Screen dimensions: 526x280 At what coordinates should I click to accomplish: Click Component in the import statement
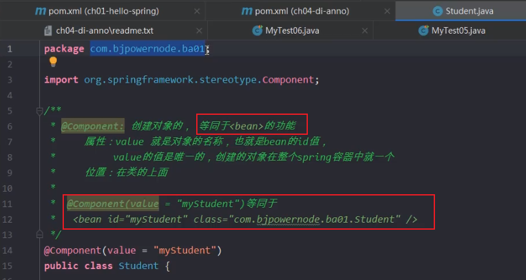coord(288,80)
